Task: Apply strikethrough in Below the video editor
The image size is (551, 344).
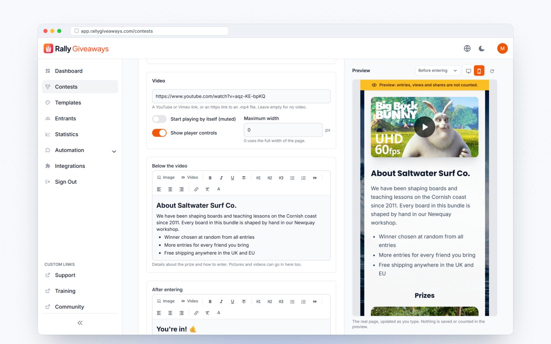Action: click(244, 178)
